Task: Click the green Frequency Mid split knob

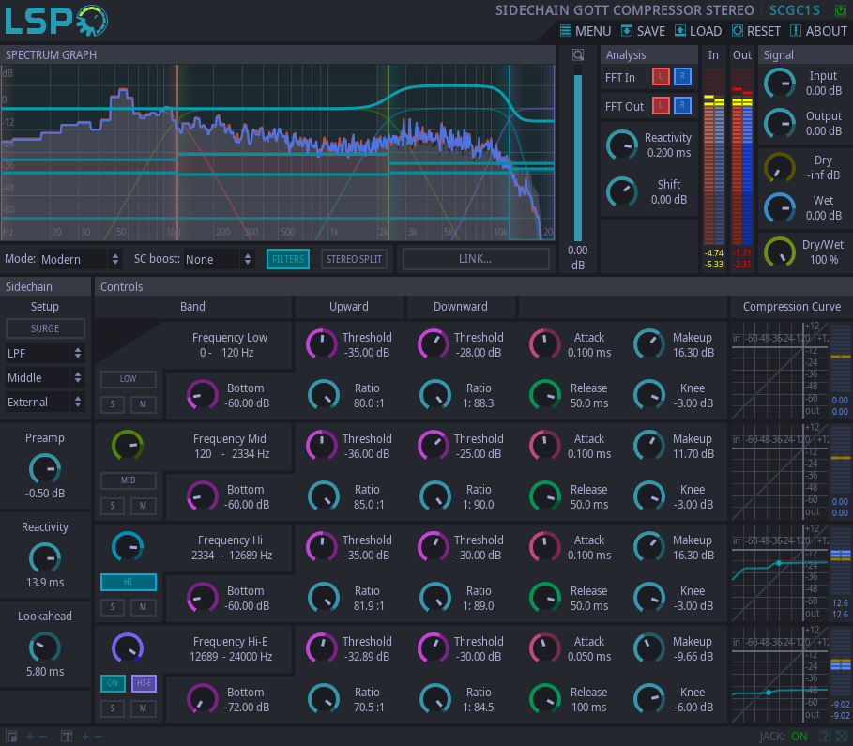Action: (128, 446)
